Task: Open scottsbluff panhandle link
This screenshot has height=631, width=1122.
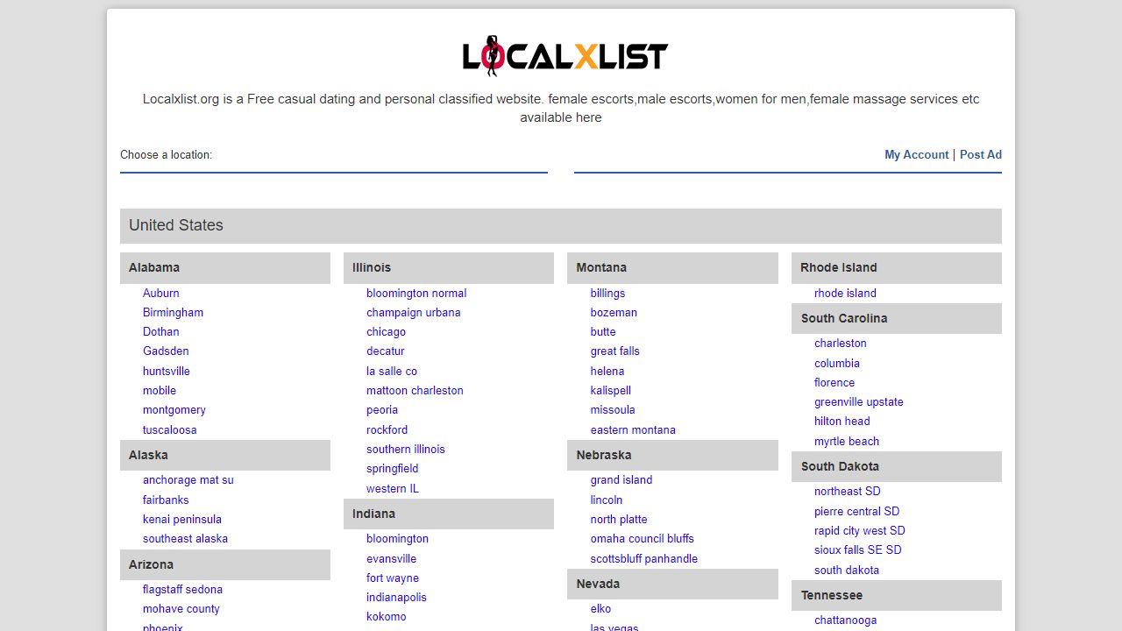Action: pos(644,558)
